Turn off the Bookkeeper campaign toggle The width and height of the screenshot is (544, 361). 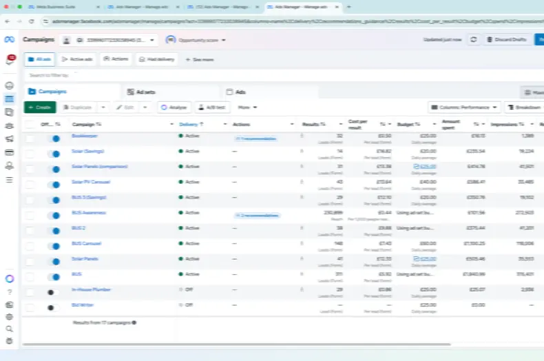(x=53, y=138)
